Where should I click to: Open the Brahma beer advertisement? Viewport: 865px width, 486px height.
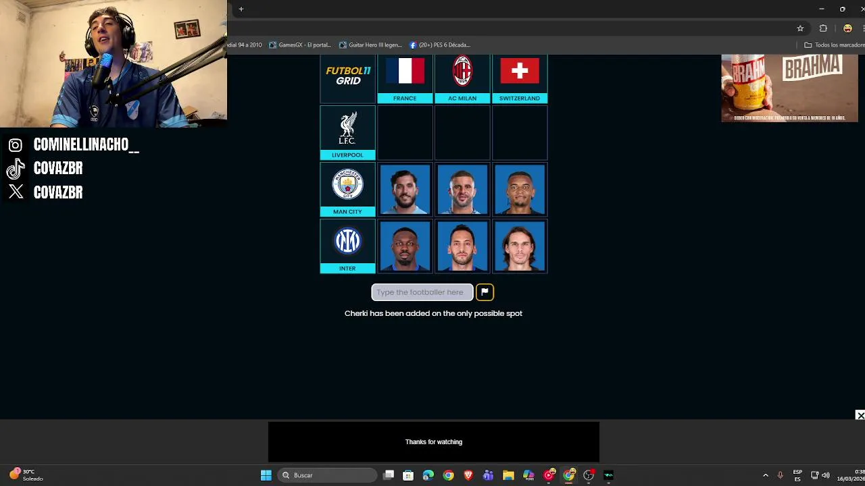[x=789, y=88]
